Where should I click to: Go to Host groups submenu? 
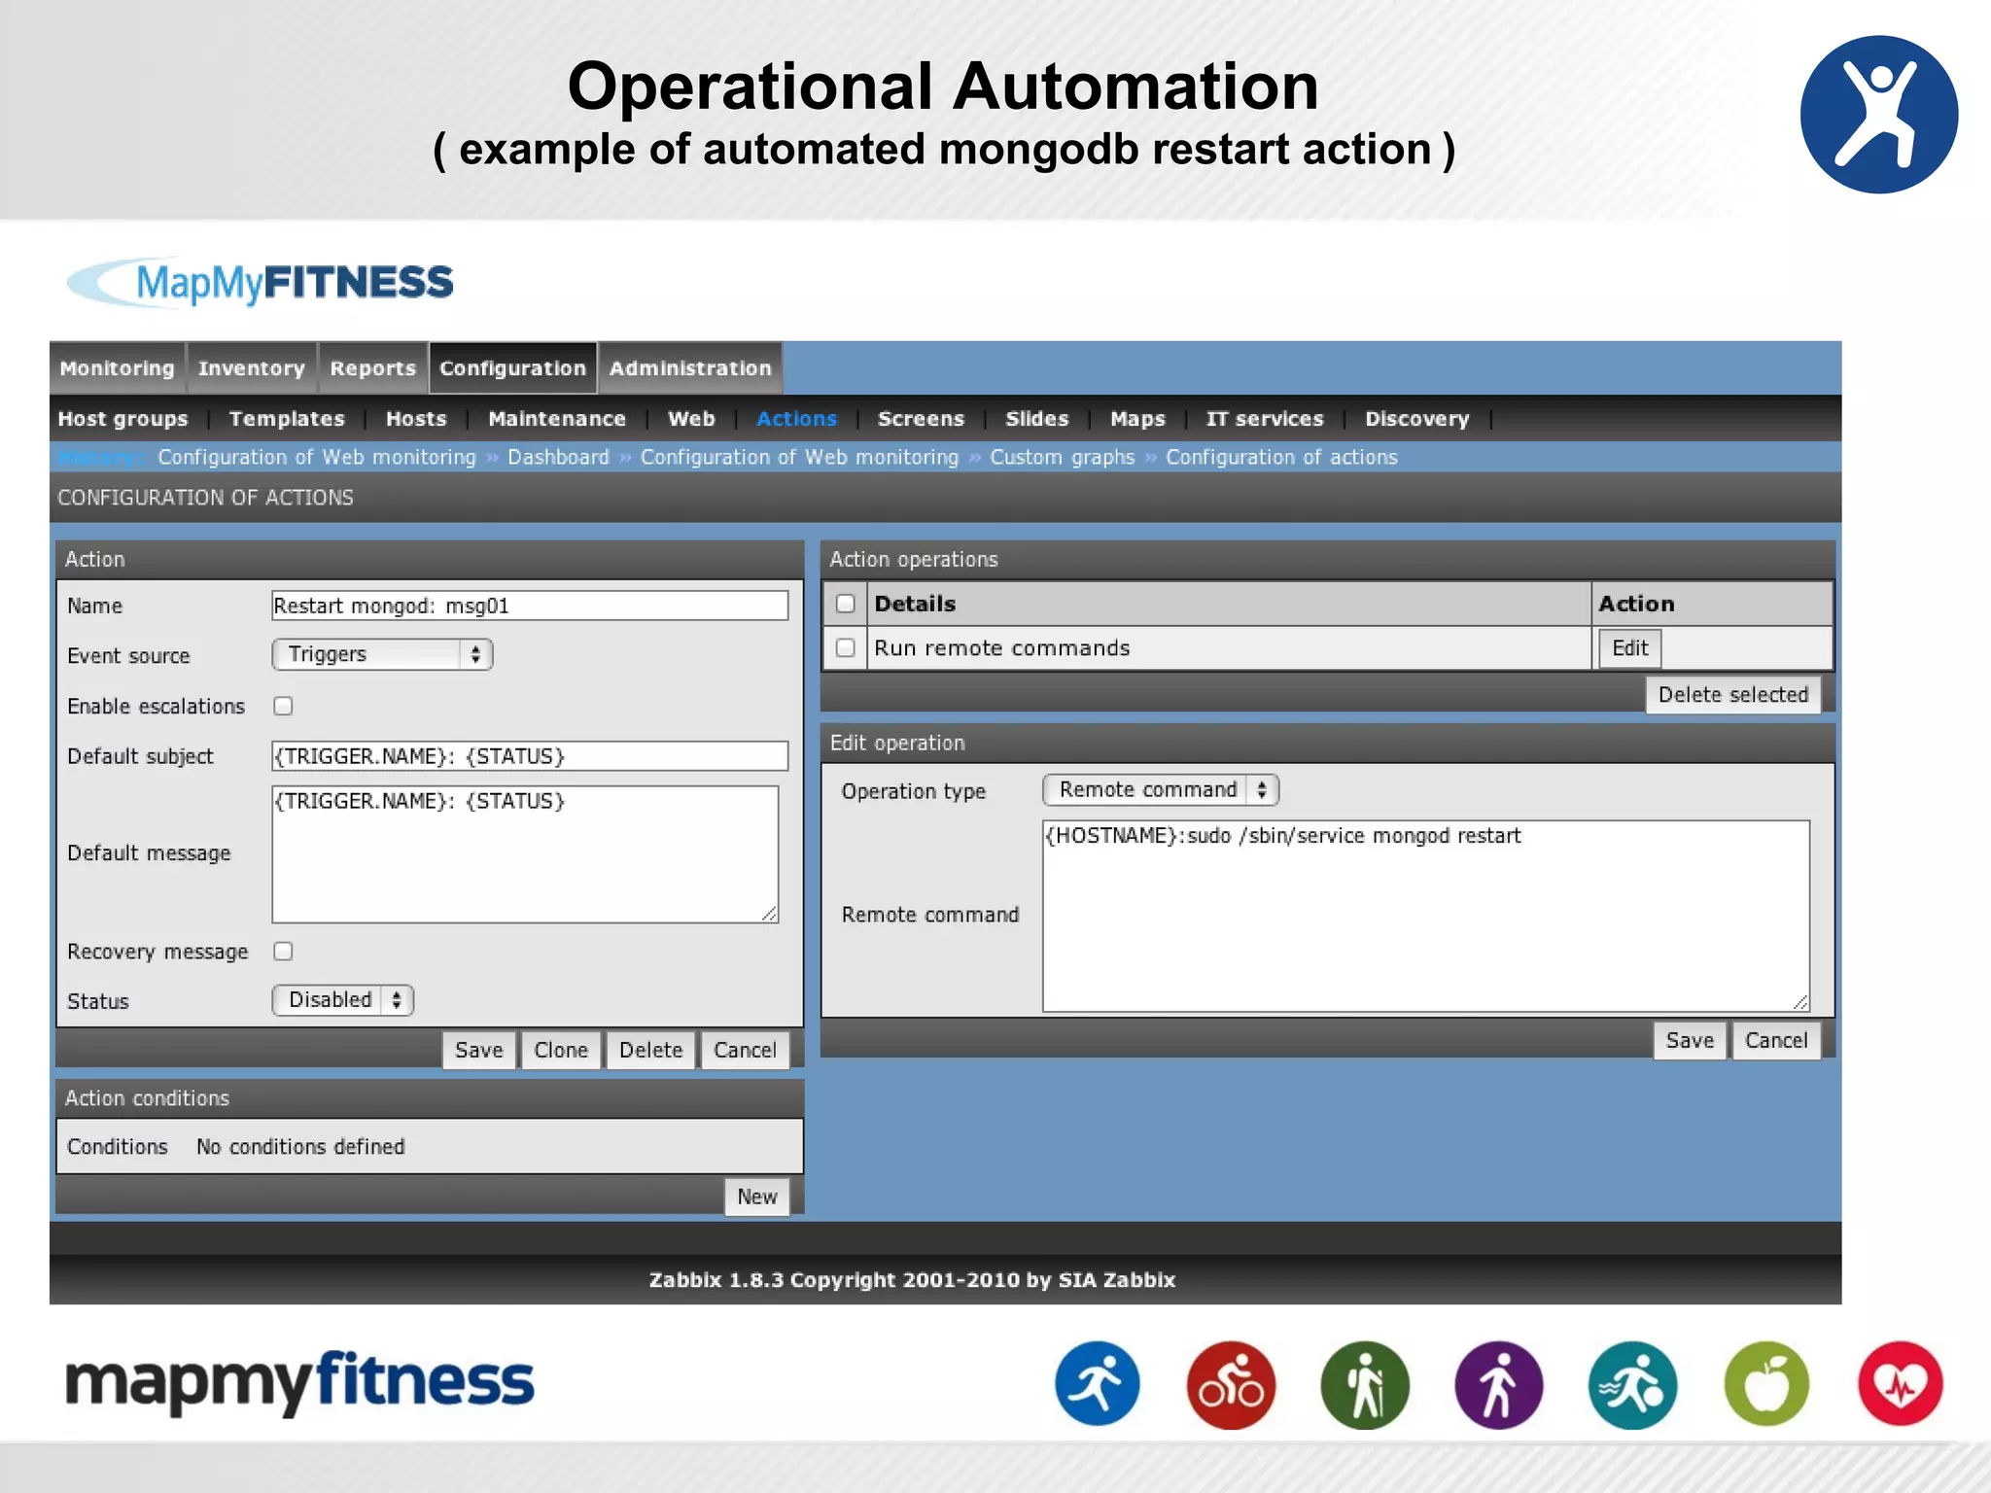(122, 419)
